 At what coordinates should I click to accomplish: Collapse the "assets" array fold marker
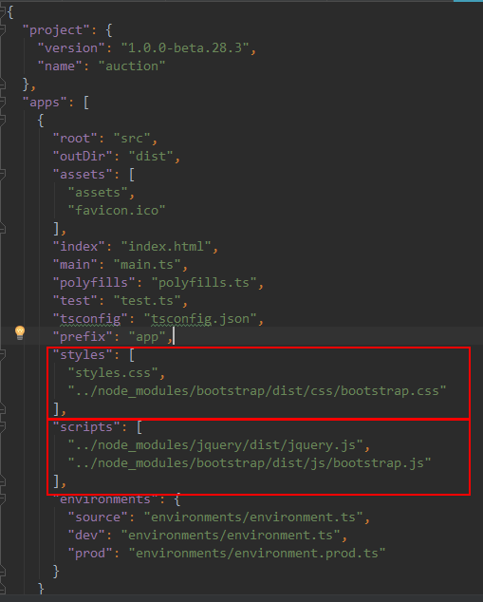point(2,175)
